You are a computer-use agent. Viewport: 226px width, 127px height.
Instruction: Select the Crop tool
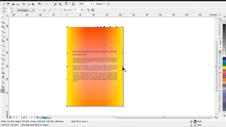click(x=3, y=27)
